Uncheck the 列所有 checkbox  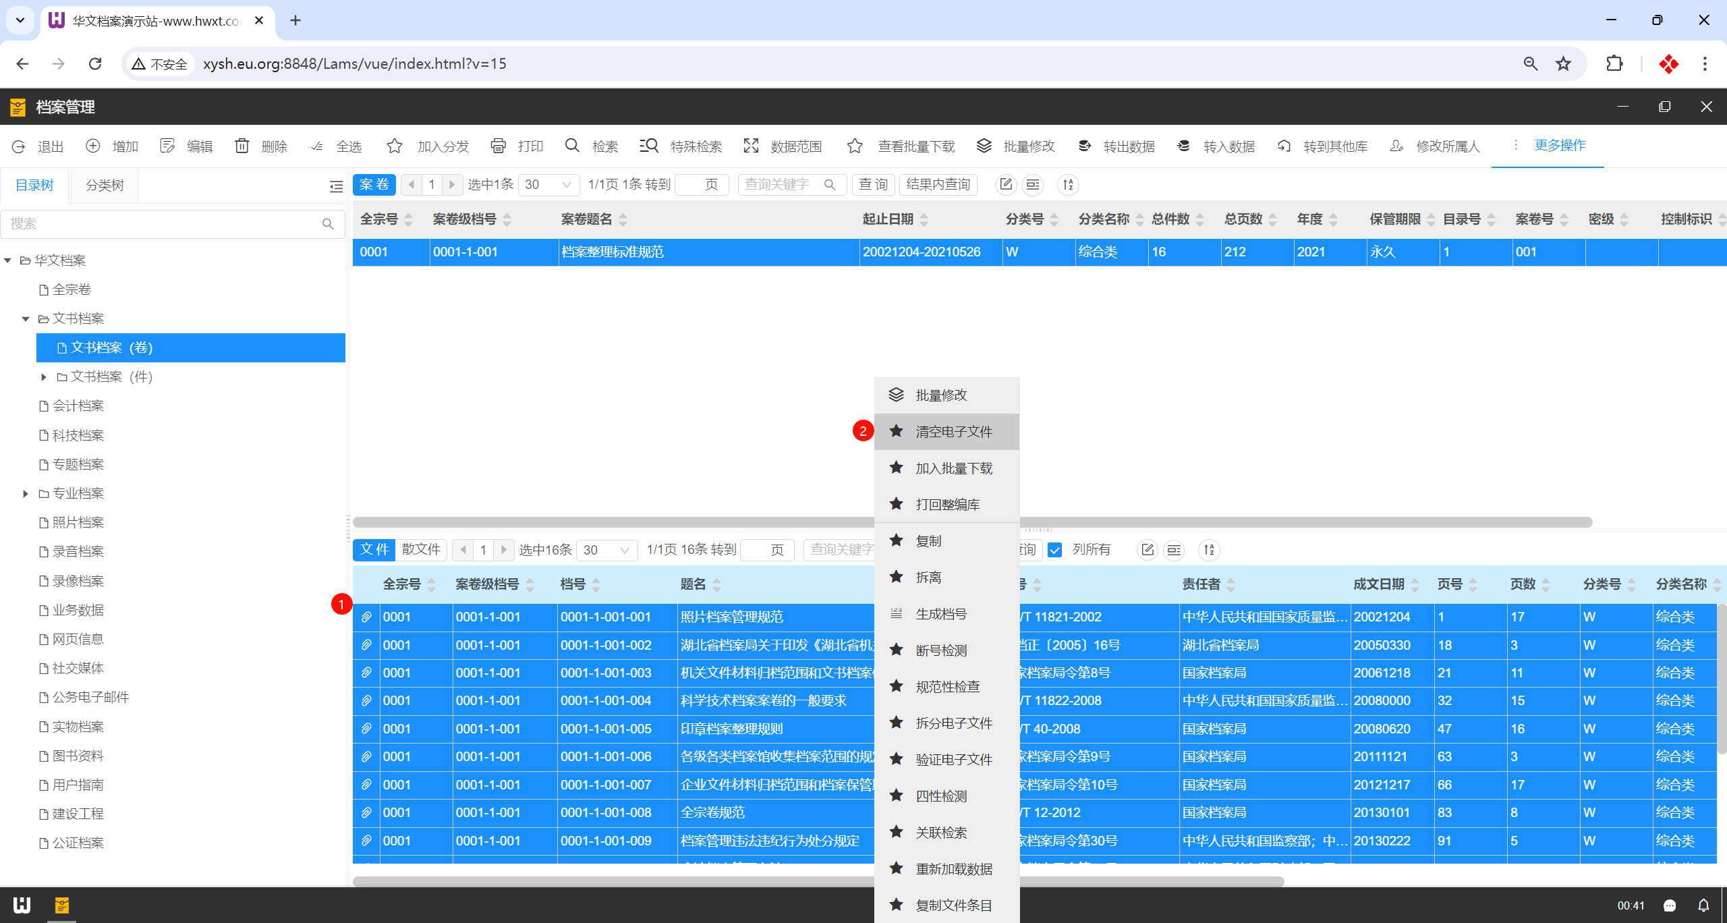click(1055, 550)
